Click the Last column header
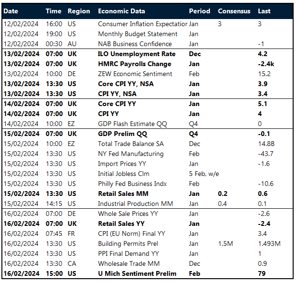The image size is (296, 282). pos(264,11)
